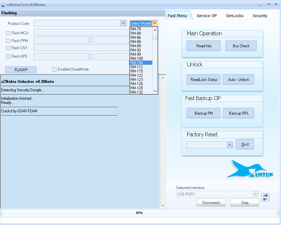
Task: Click the refresh interface icon
Action: [265, 197]
